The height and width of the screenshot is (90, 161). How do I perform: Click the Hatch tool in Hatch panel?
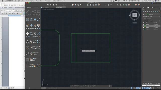click(x=27, y=19)
